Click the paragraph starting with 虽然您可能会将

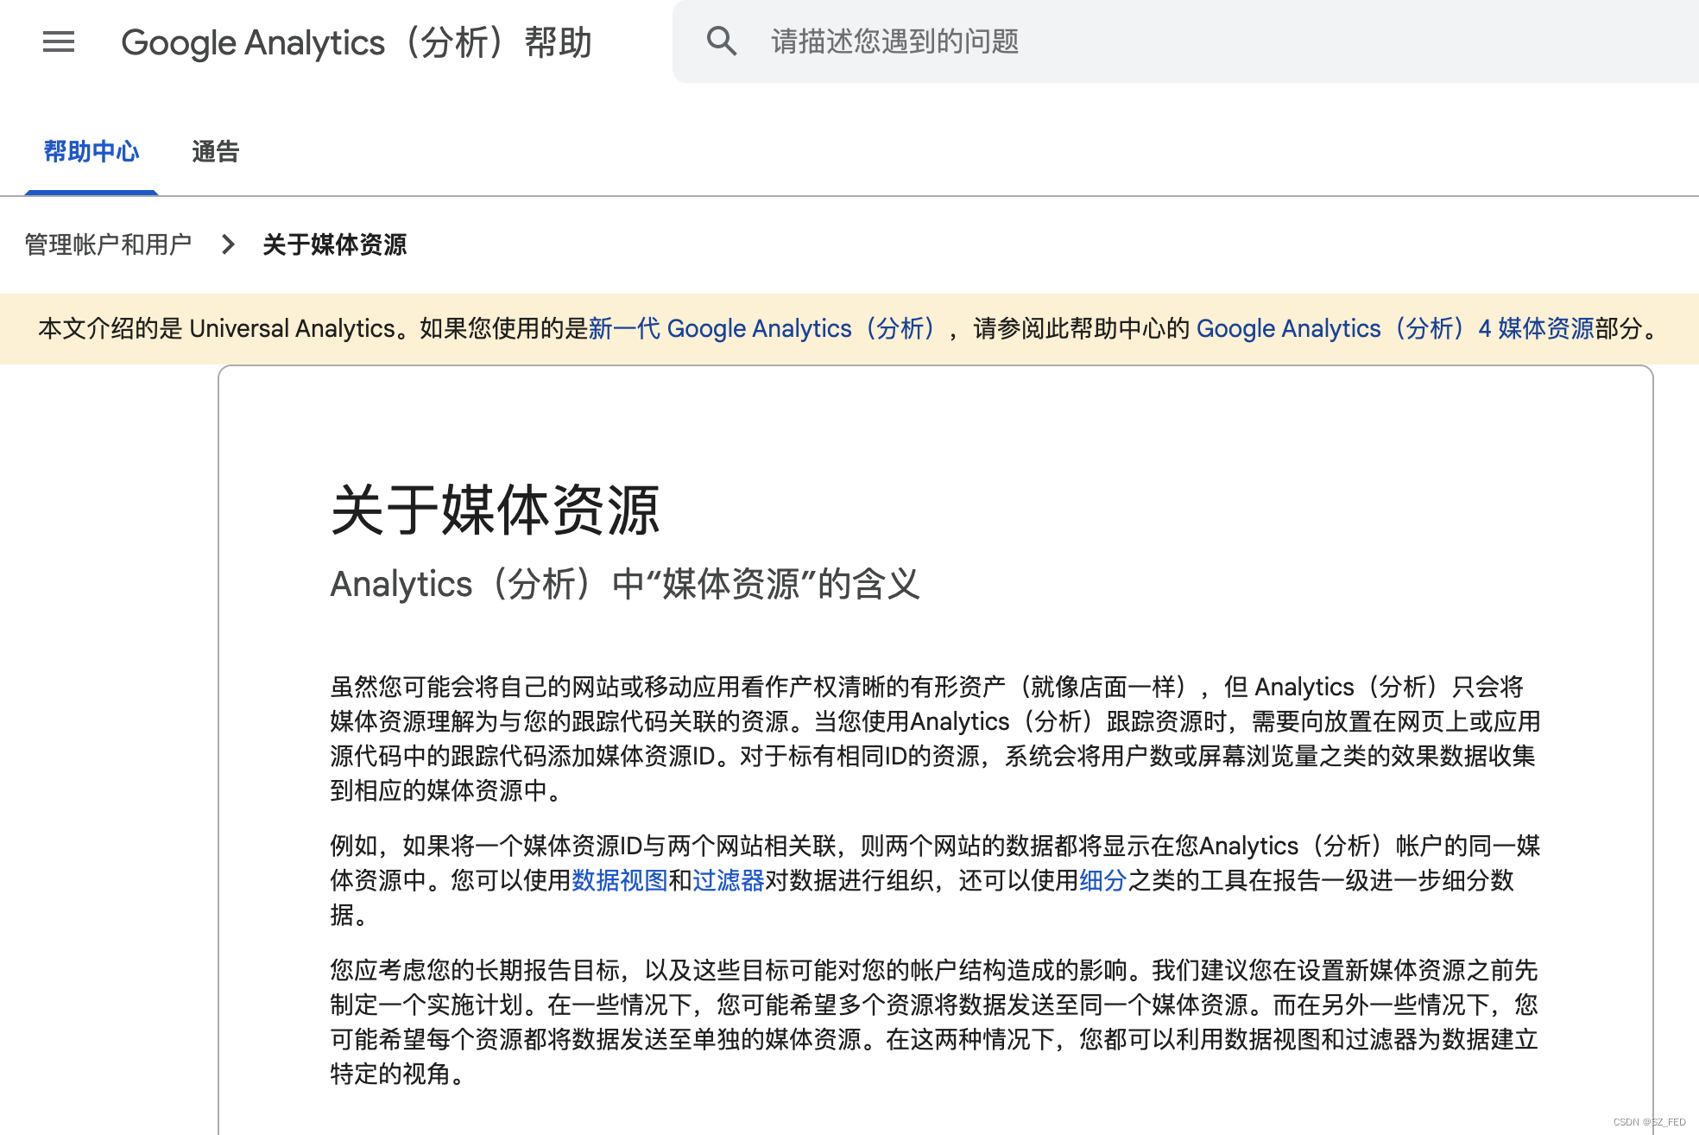[932, 739]
